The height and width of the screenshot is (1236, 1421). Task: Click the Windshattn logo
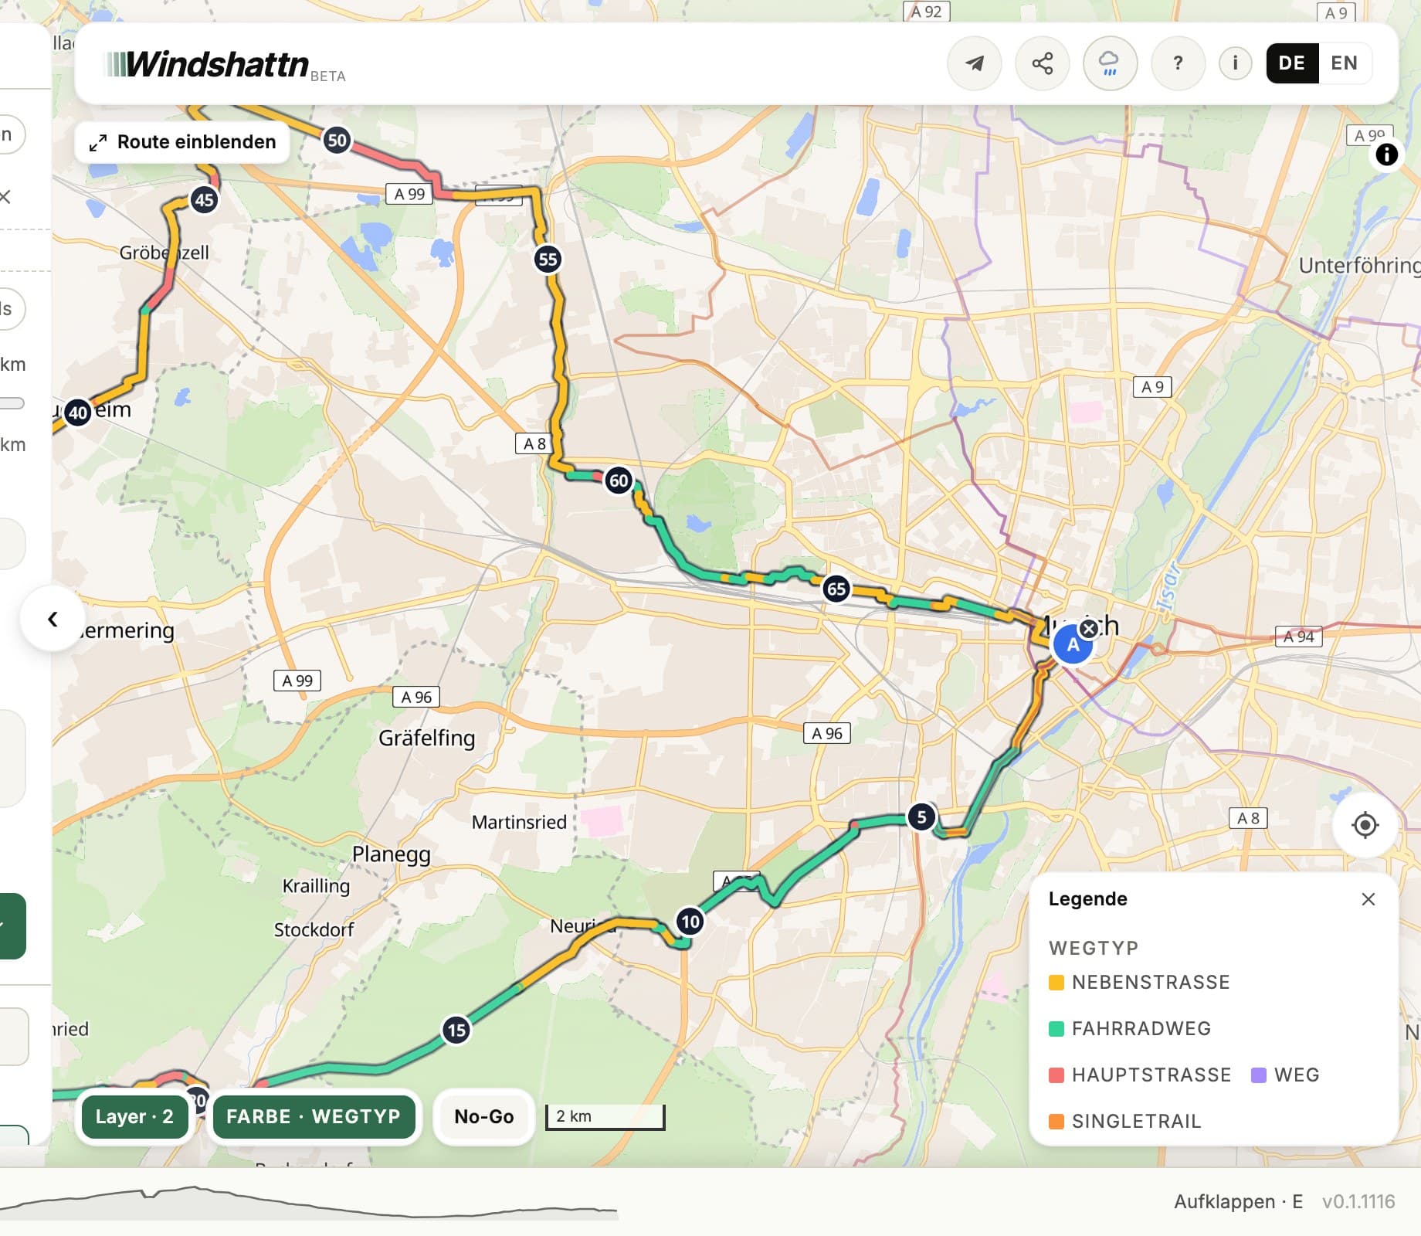(x=208, y=64)
